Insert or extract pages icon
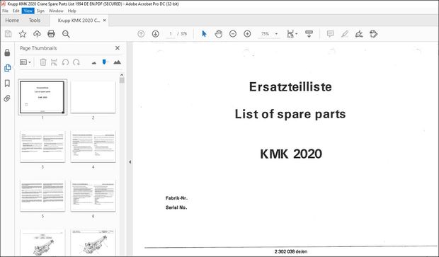 [54, 62]
